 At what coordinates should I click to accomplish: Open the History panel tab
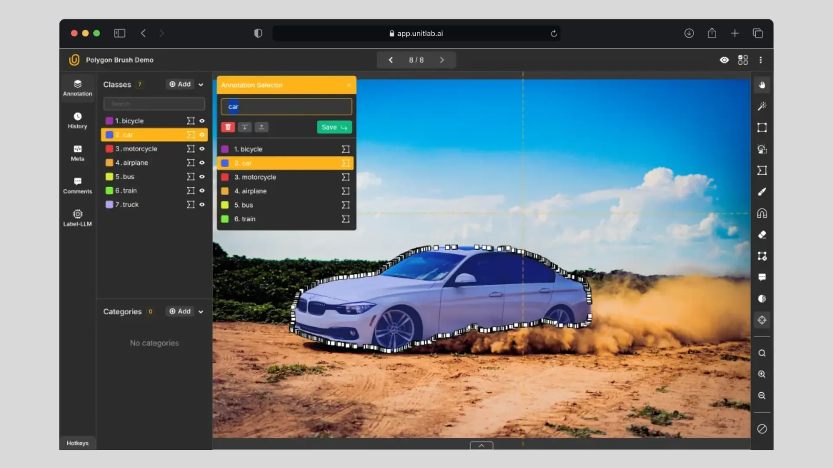tap(77, 120)
